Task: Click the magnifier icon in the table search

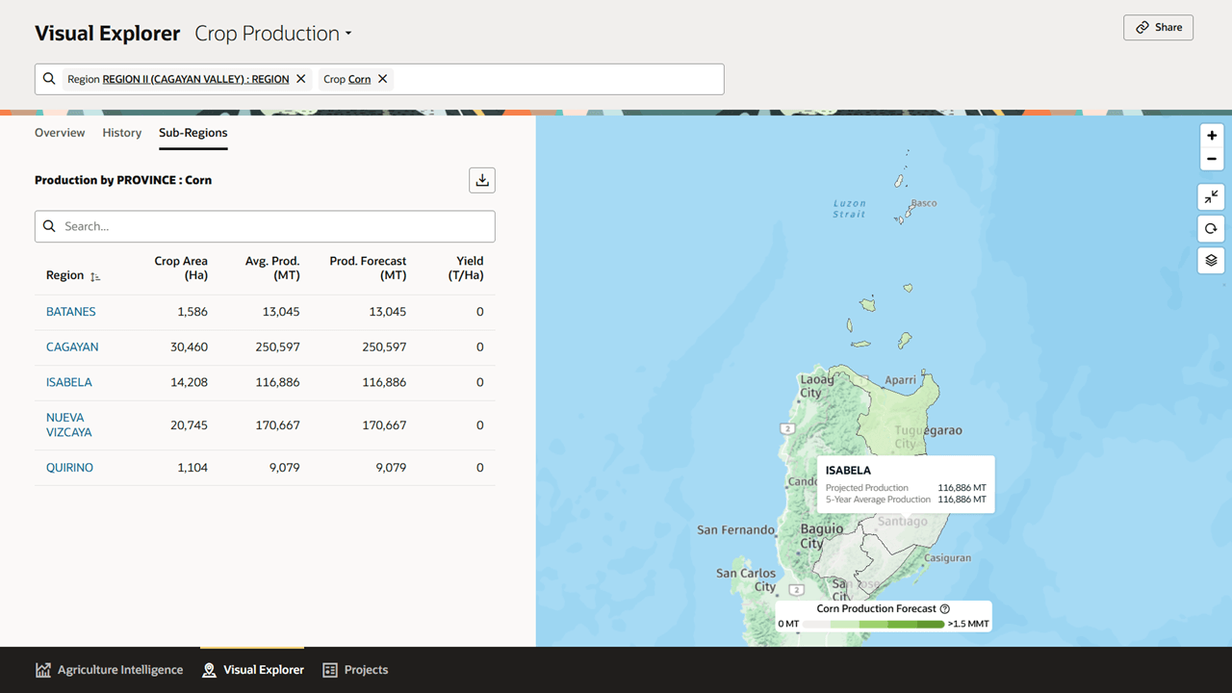Action: coord(49,225)
